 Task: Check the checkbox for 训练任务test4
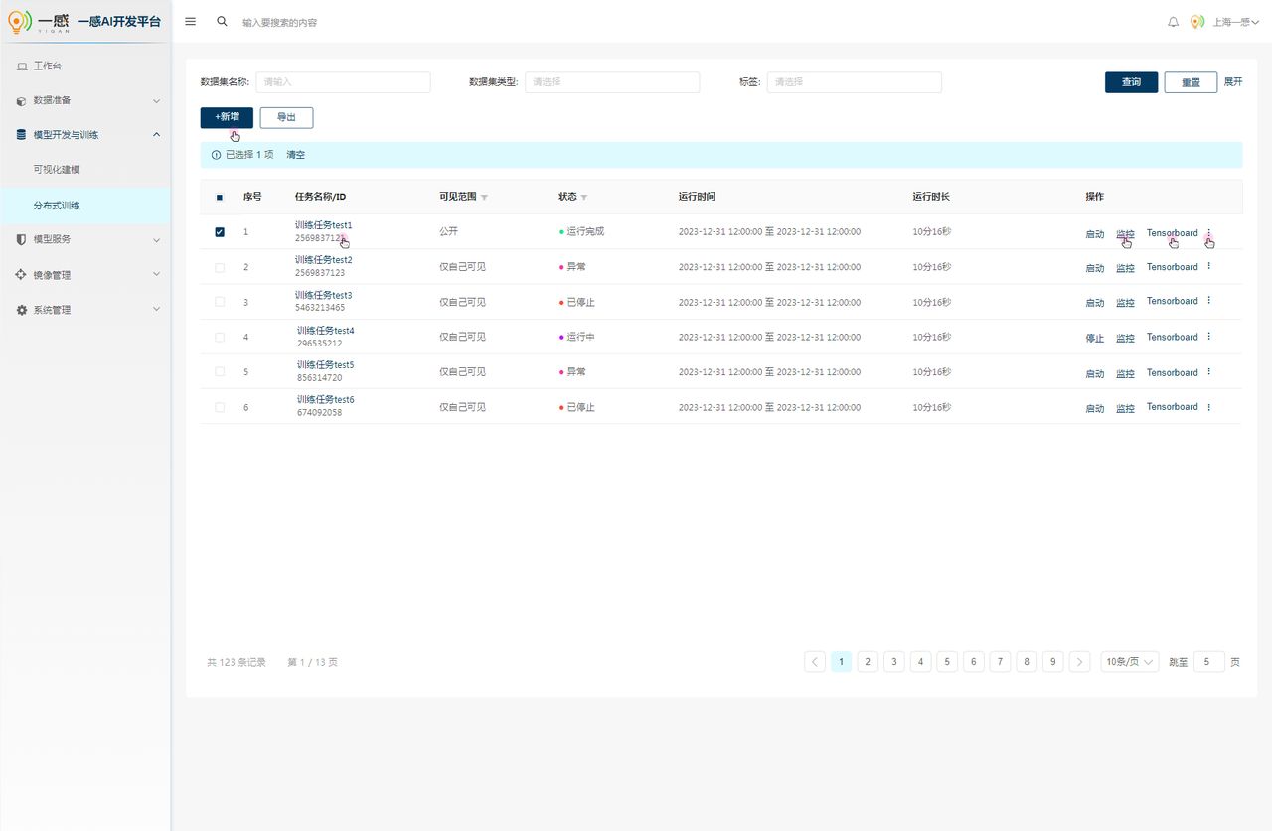coord(220,338)
